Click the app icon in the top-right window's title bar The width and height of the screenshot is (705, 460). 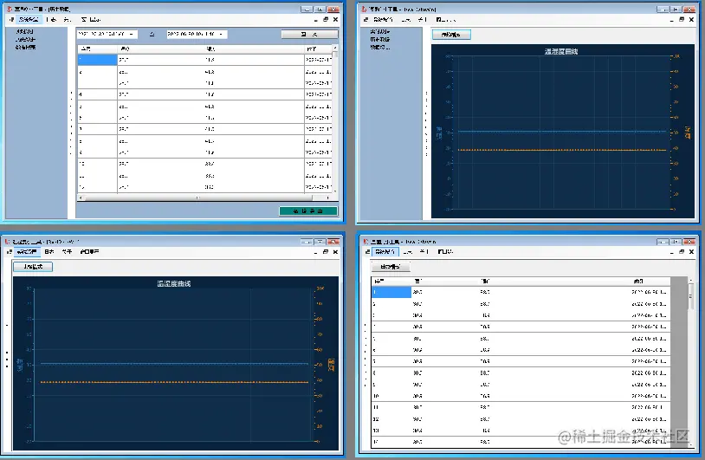click(364, 9)
